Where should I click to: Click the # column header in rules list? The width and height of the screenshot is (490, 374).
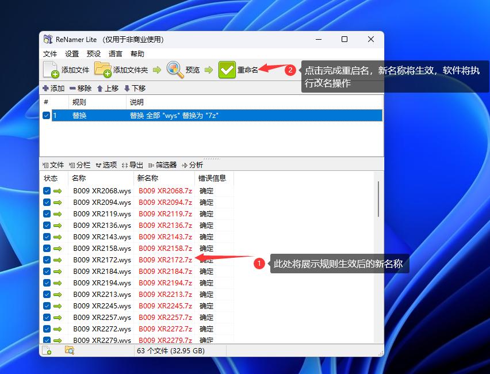[55, 102]
